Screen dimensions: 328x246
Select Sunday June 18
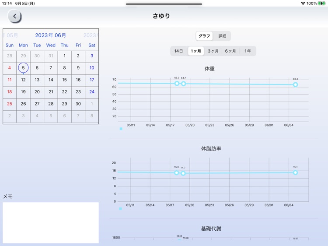pyautogui.click(x=10, y=91)
